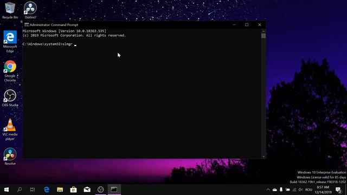Show hidden system tray icons
347x195 pixels.
268,190
